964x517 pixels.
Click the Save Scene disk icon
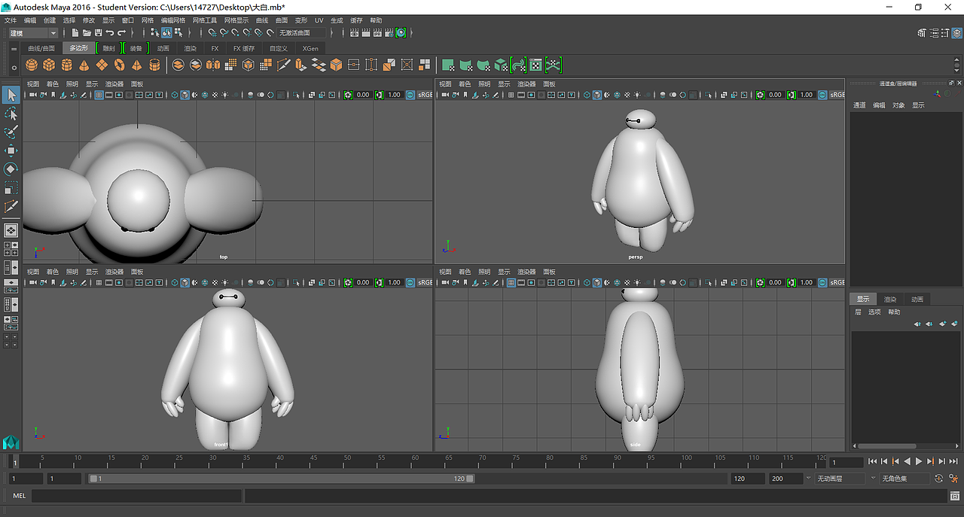click(x=98, y=33)
